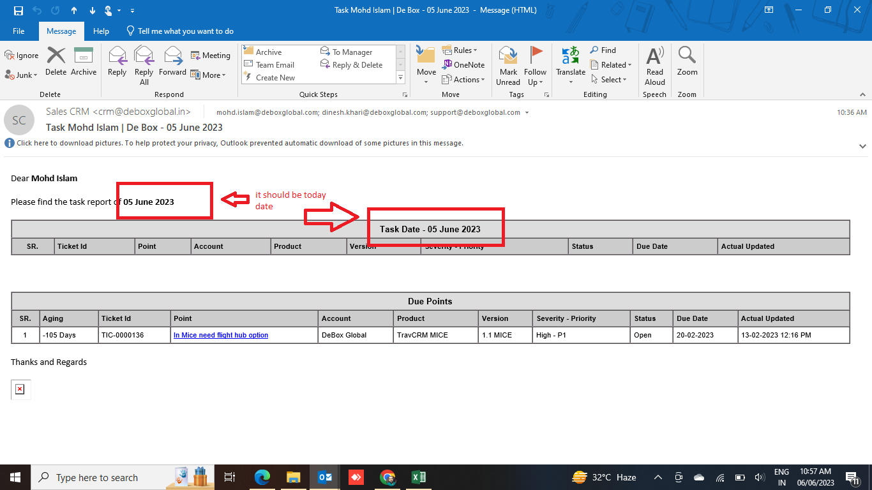Archive this email
The image size is (872, 490).
(84, 61)
